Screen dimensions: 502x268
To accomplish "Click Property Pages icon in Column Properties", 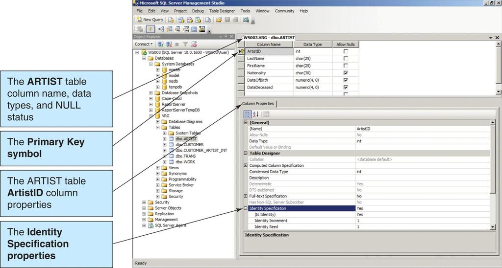I will point(266,114).
